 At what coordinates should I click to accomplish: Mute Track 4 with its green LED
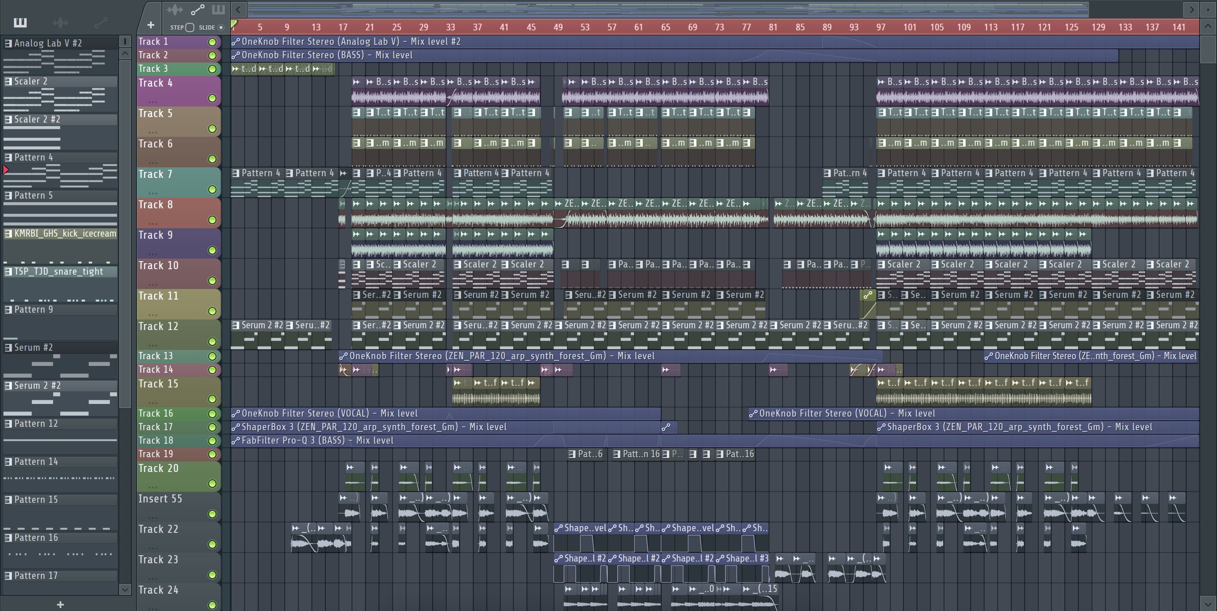[212, 98]
